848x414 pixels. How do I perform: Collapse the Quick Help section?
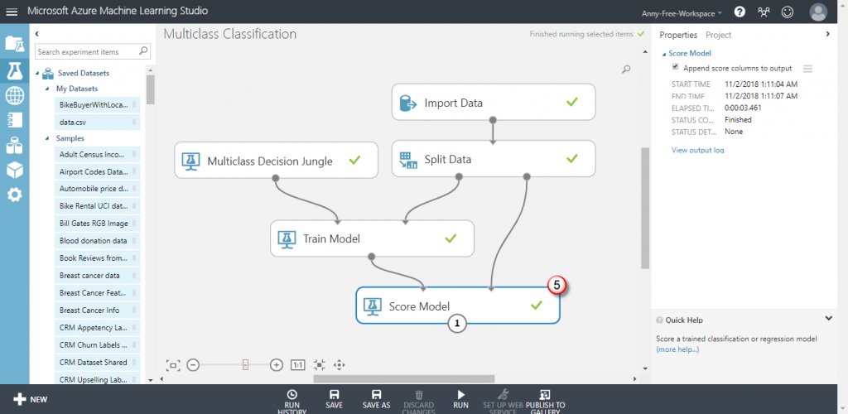pyautogui.click(x=828, y=319)
